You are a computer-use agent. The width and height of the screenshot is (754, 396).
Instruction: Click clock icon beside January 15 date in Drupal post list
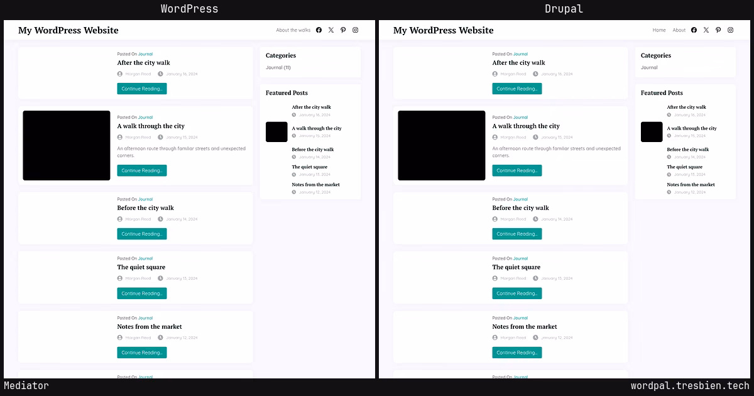click(x=535, y=137)
